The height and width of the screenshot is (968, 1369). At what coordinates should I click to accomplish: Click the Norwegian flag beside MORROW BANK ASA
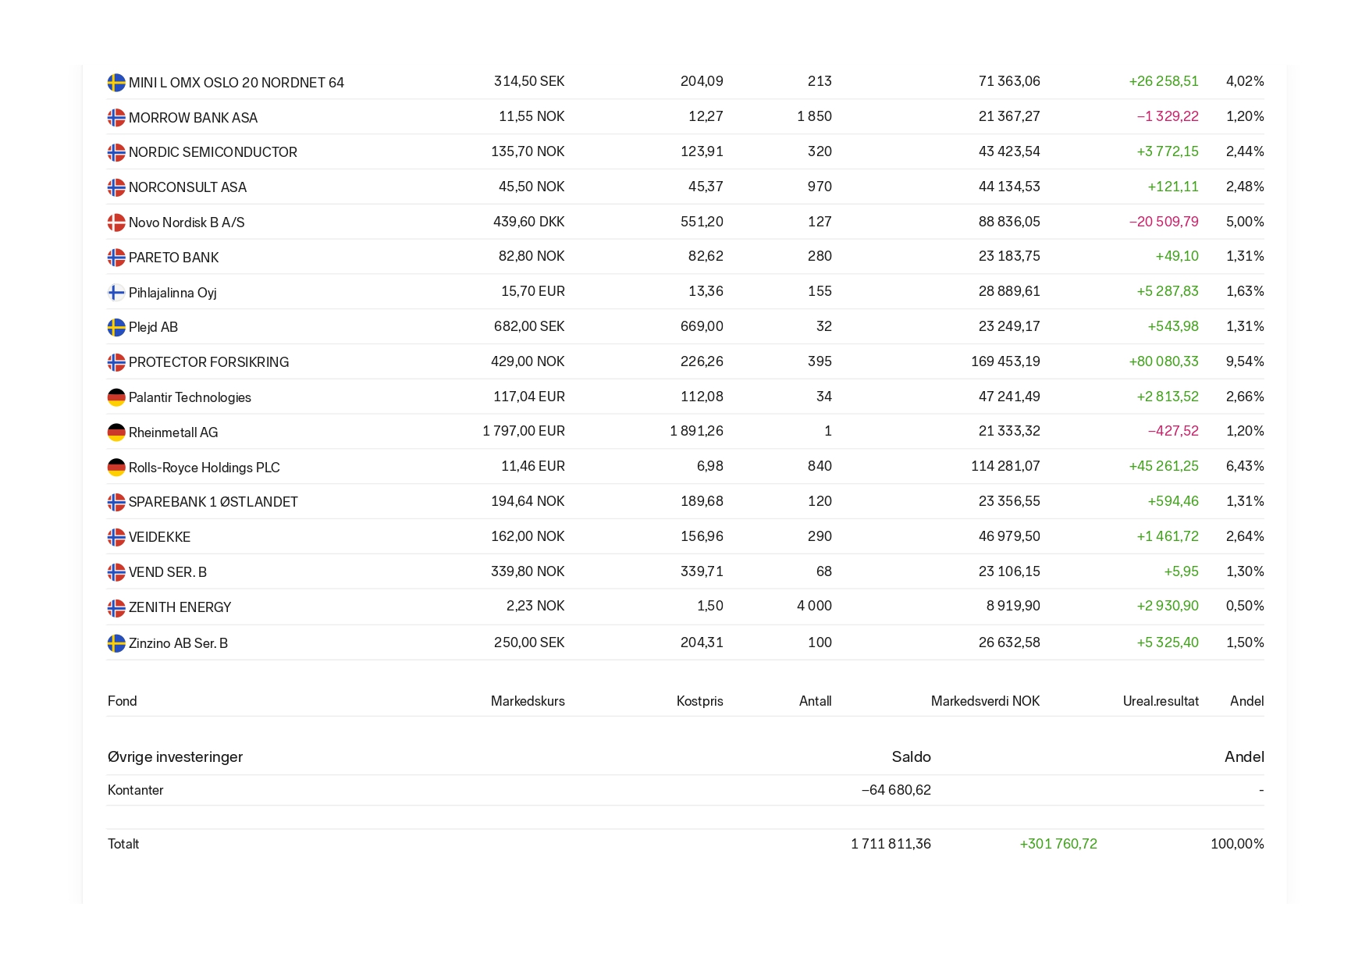116,117
